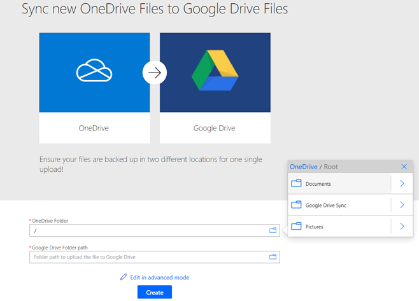Expand the Documents folder chevron
Image resolution: width=419 pixels, height=301 pixels.
(402, 184)
